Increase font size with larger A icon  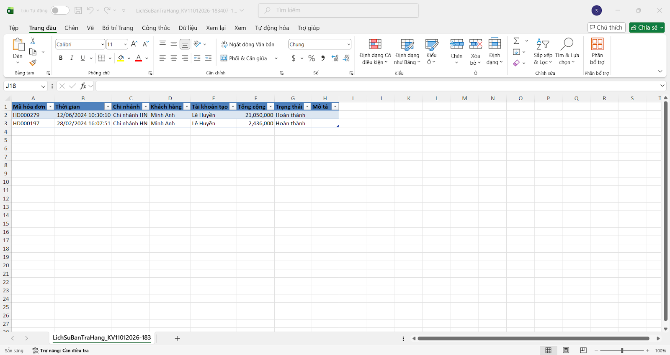[134, 44]
